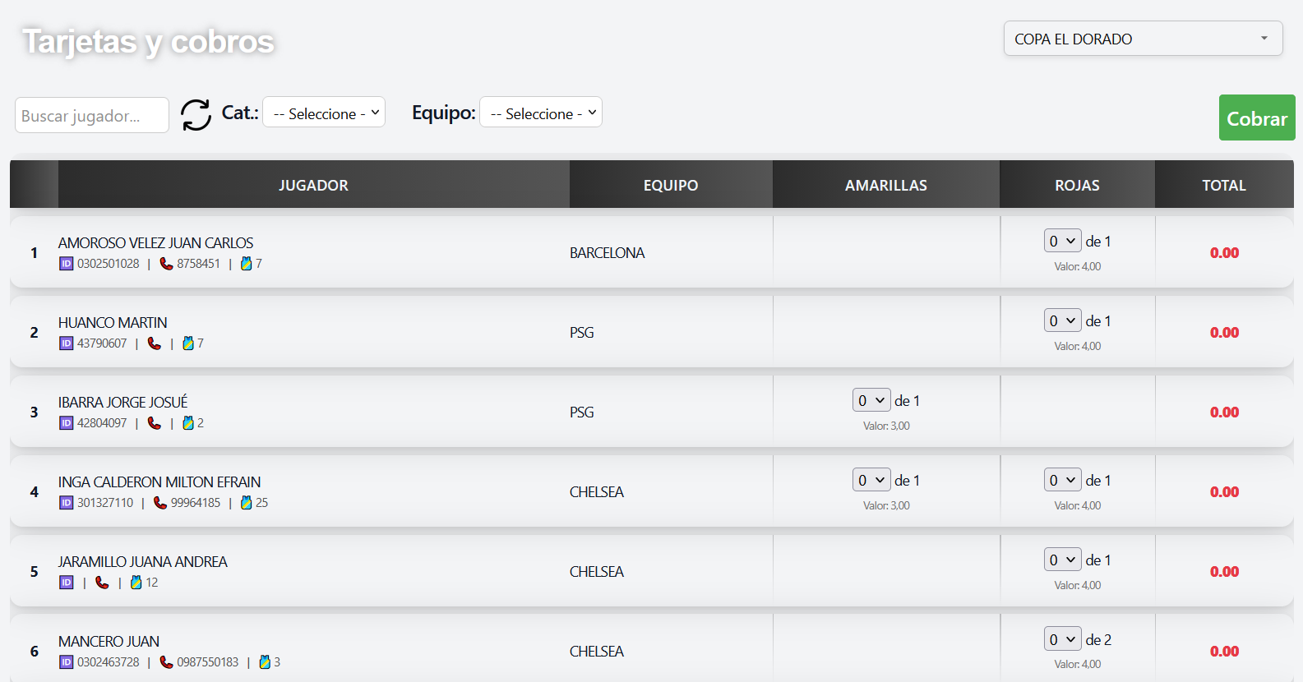Click total 0.00 in MANCERO JUAN row
1303x682 pixels.
[x=1224, y=652]
